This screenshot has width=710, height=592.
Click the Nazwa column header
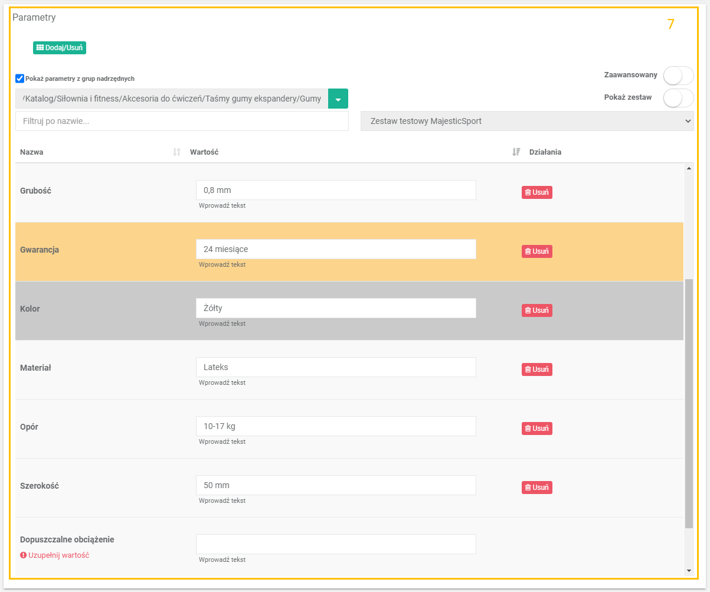[x=32, y=152]
